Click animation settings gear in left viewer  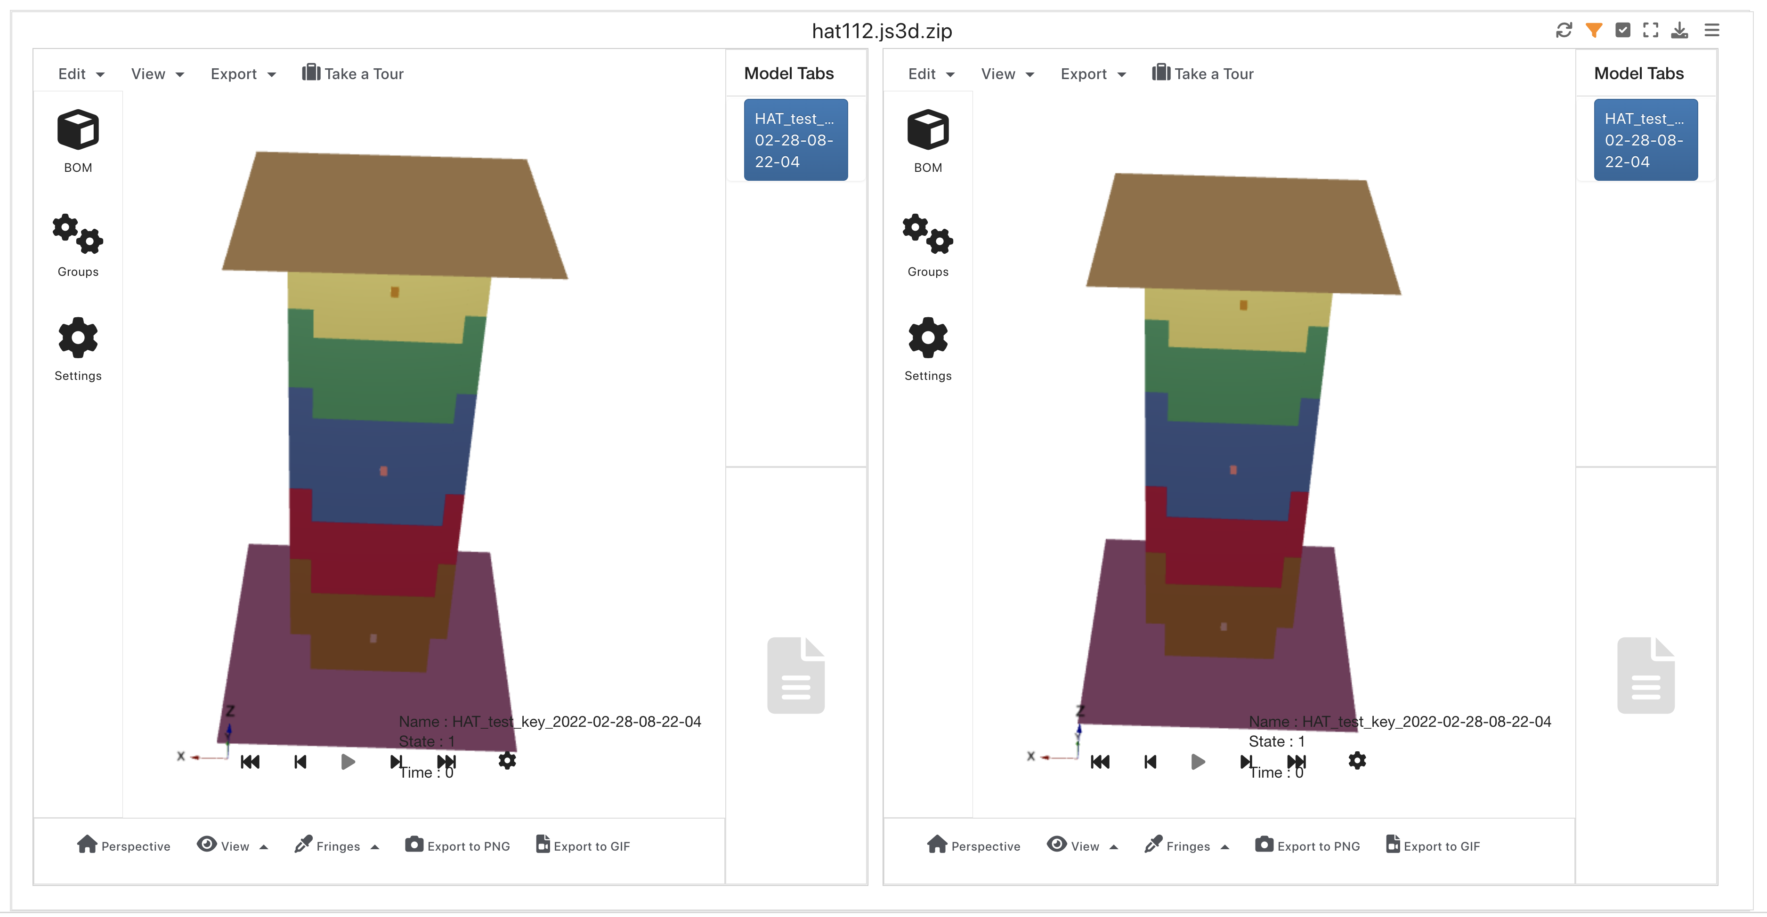click(x=507, y=761)
